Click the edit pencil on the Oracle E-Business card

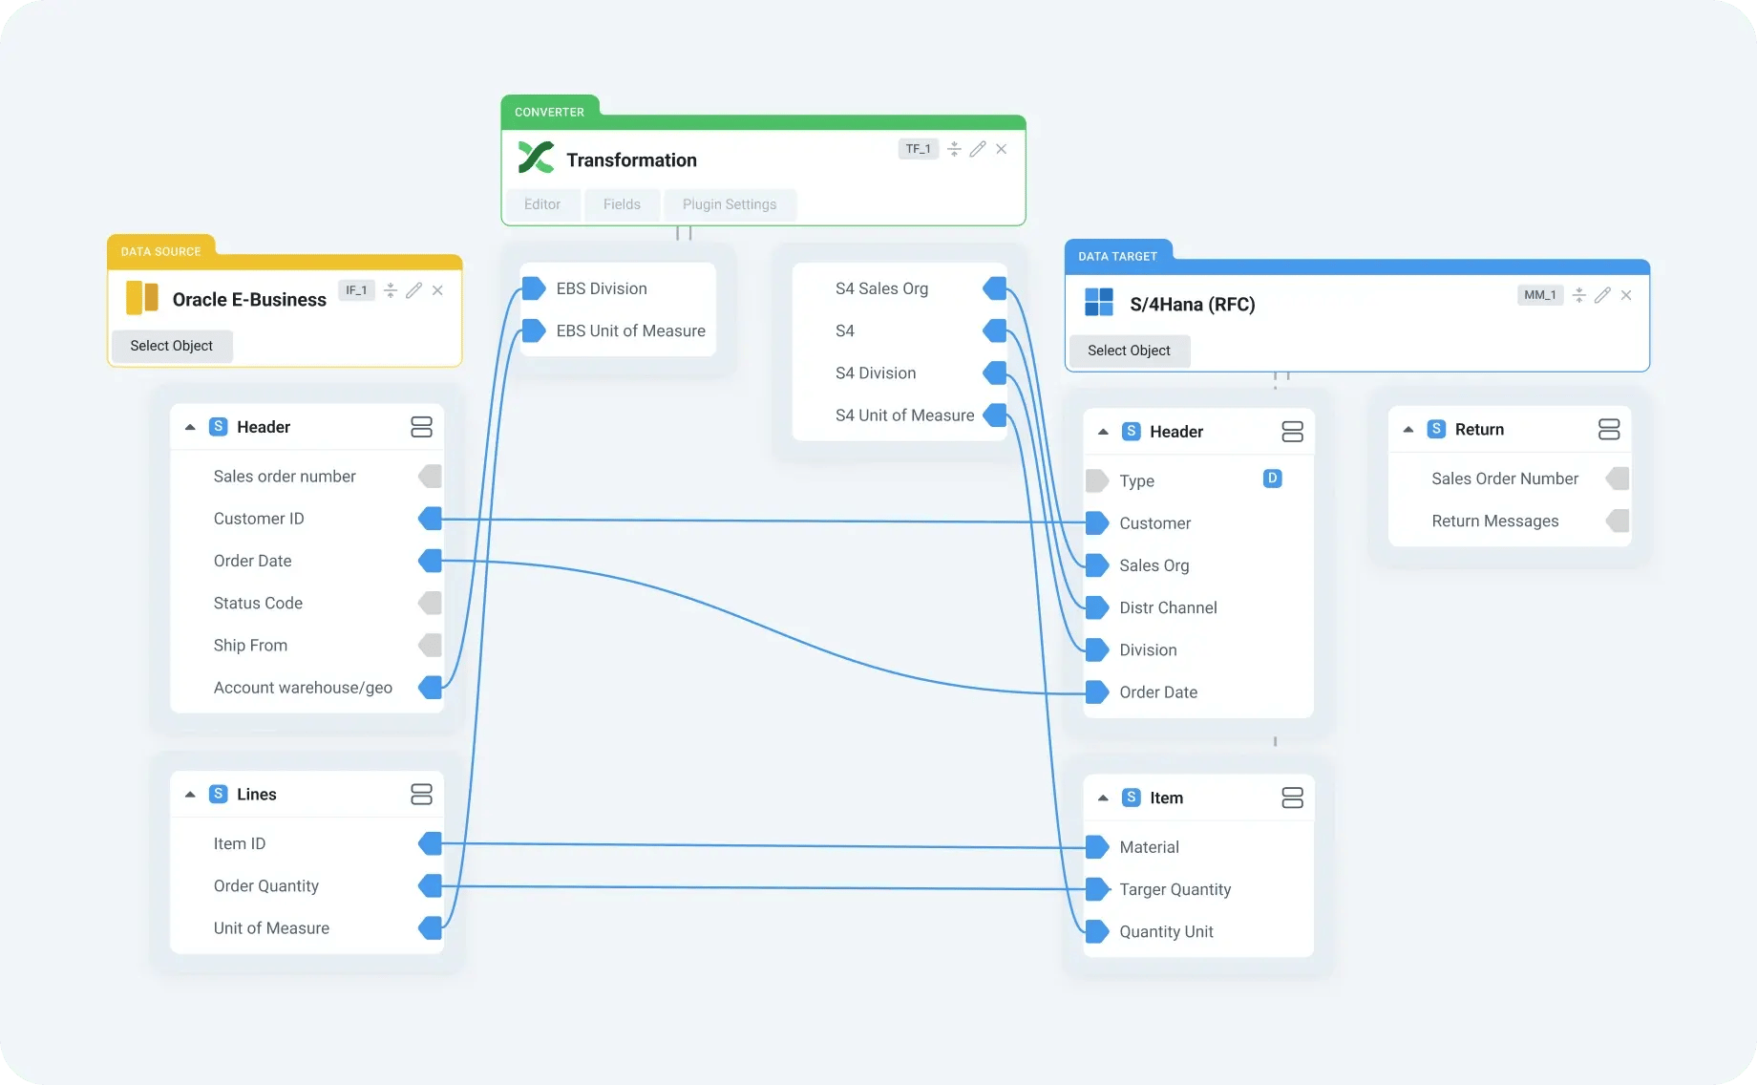tap(413, 290)
